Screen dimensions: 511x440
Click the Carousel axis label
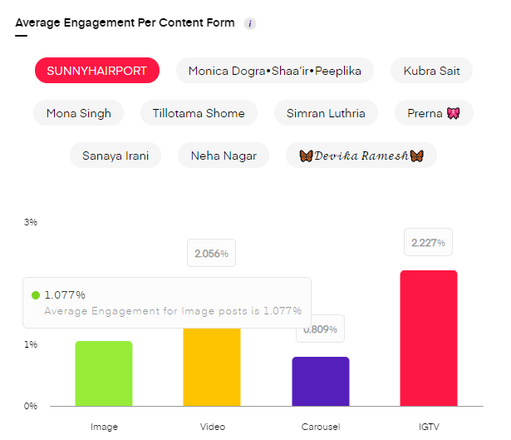321,427
